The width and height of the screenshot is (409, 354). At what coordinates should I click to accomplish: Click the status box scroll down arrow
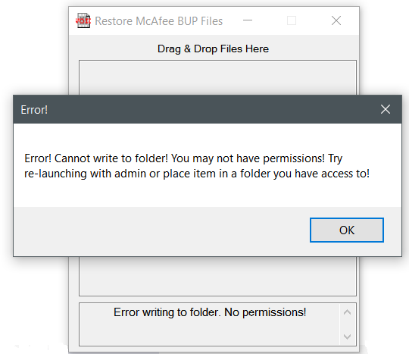click(x=347, y=337)
